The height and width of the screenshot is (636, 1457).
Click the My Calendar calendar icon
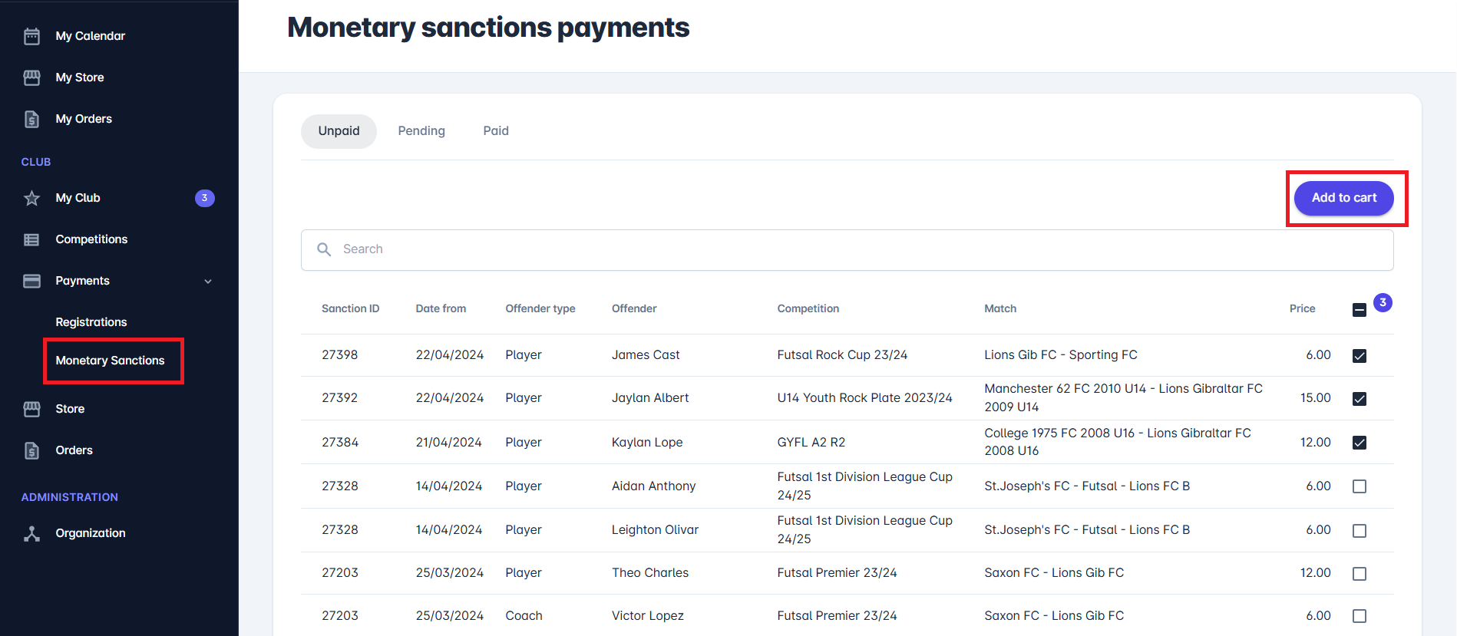(31, 36)
